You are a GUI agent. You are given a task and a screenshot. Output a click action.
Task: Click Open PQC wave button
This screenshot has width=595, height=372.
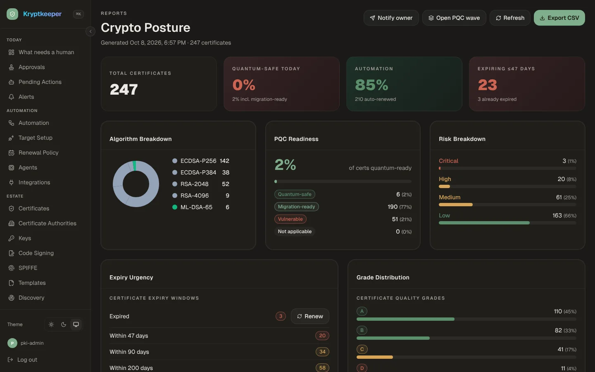tap(454, 18)
